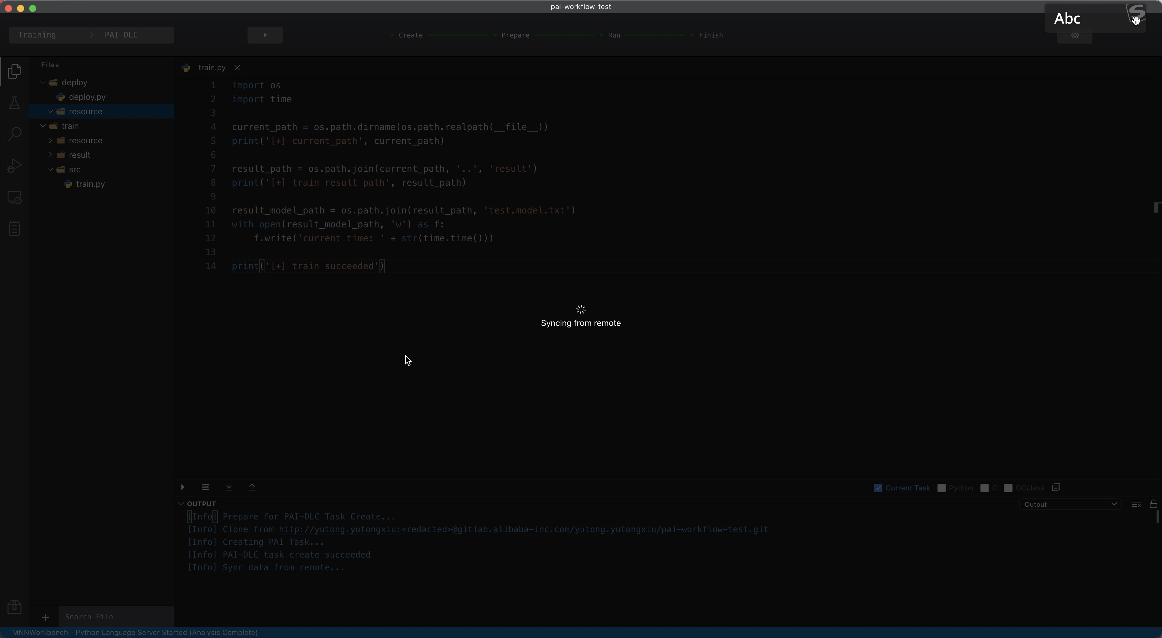Enable the Python log checkbox
This screenshot has height=638, width=1162.
[x=941, y=488]
